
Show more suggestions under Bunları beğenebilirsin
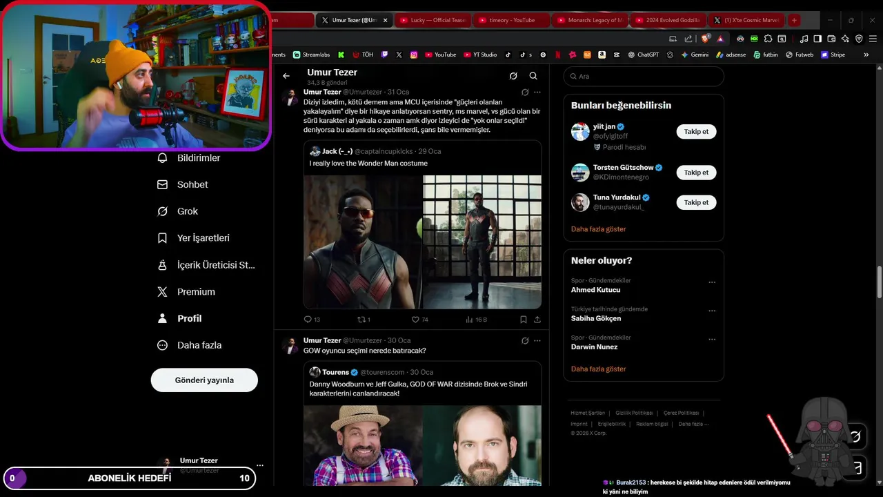pos(598,229)
